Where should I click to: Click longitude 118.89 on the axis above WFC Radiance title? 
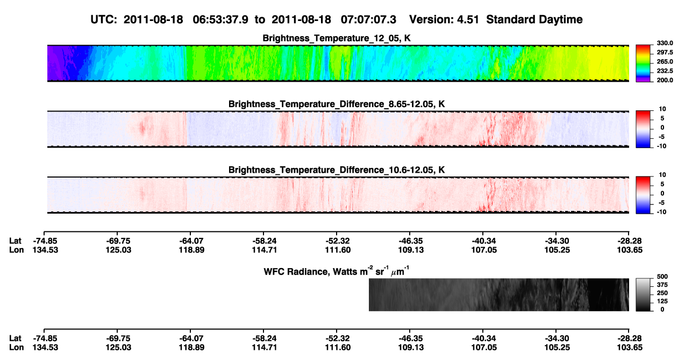tap(191, 250)
